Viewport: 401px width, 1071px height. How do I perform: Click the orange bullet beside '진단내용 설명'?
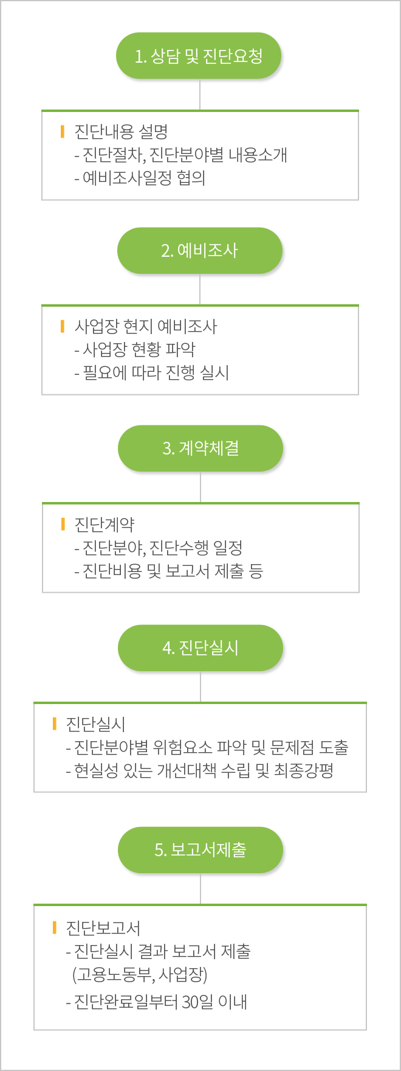point(62,131)
